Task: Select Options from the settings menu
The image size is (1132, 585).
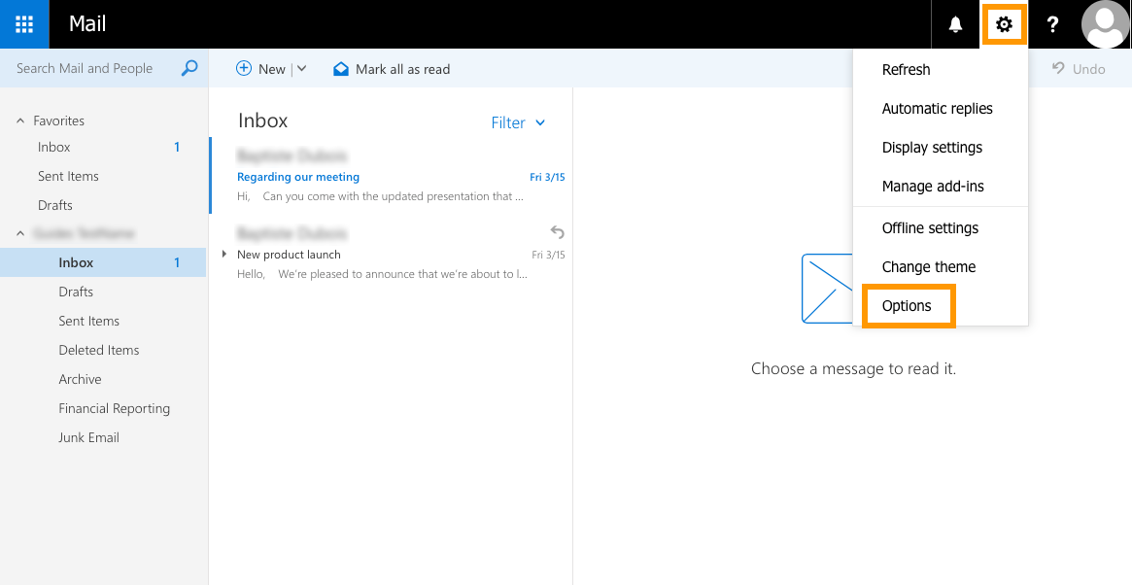Action: coord(908,305)
